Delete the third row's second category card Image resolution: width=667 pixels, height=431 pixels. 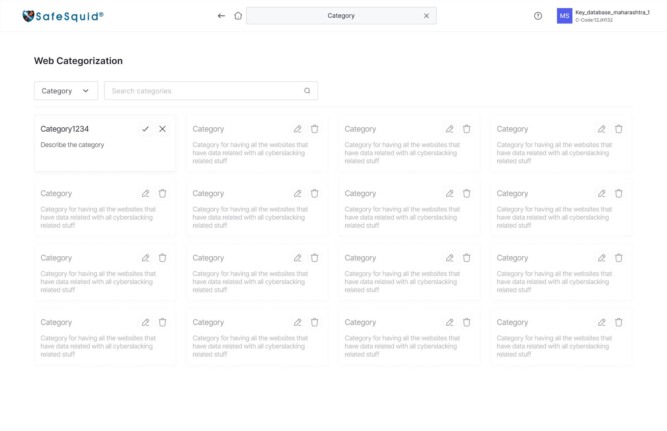(x=315, y=258)
